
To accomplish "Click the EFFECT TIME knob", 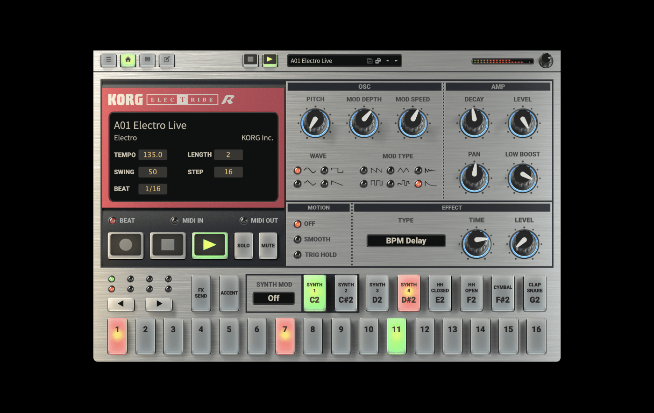I will click(476, 244).
